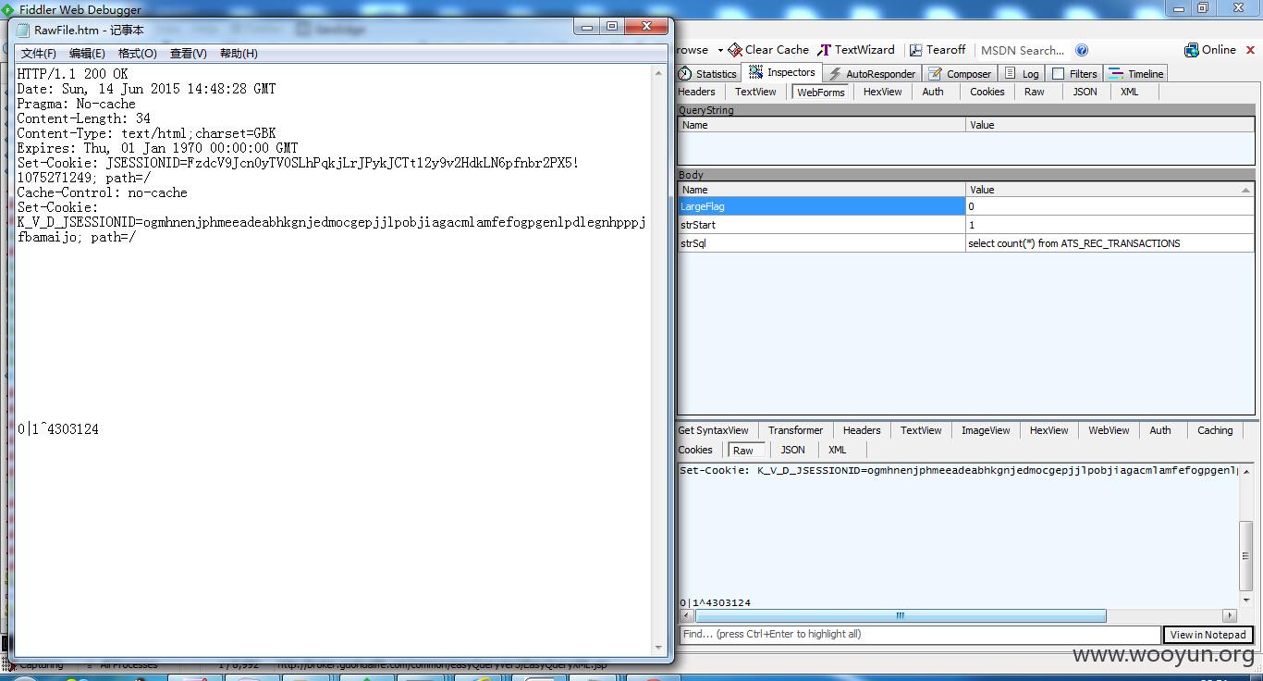Select request inspector Raw tab

coord(1034,92)
